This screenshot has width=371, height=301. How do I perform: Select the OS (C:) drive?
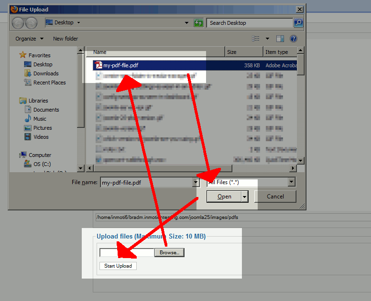[37, 164]
